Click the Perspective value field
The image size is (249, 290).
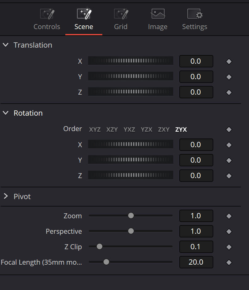(x=196, y=231)
